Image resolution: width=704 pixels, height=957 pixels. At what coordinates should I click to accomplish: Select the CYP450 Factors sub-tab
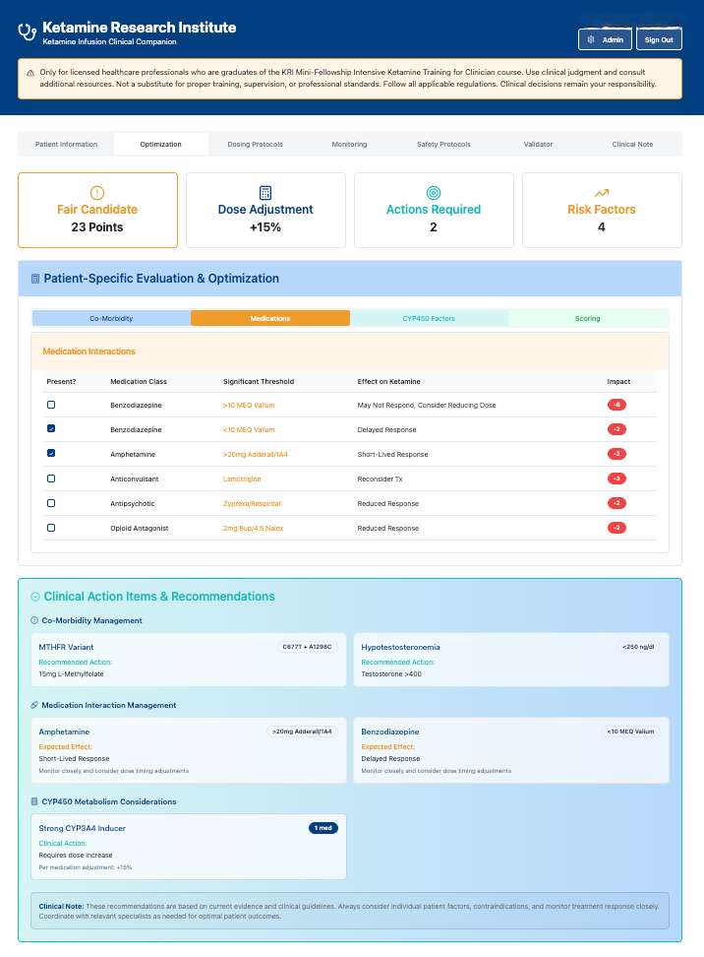430,318
